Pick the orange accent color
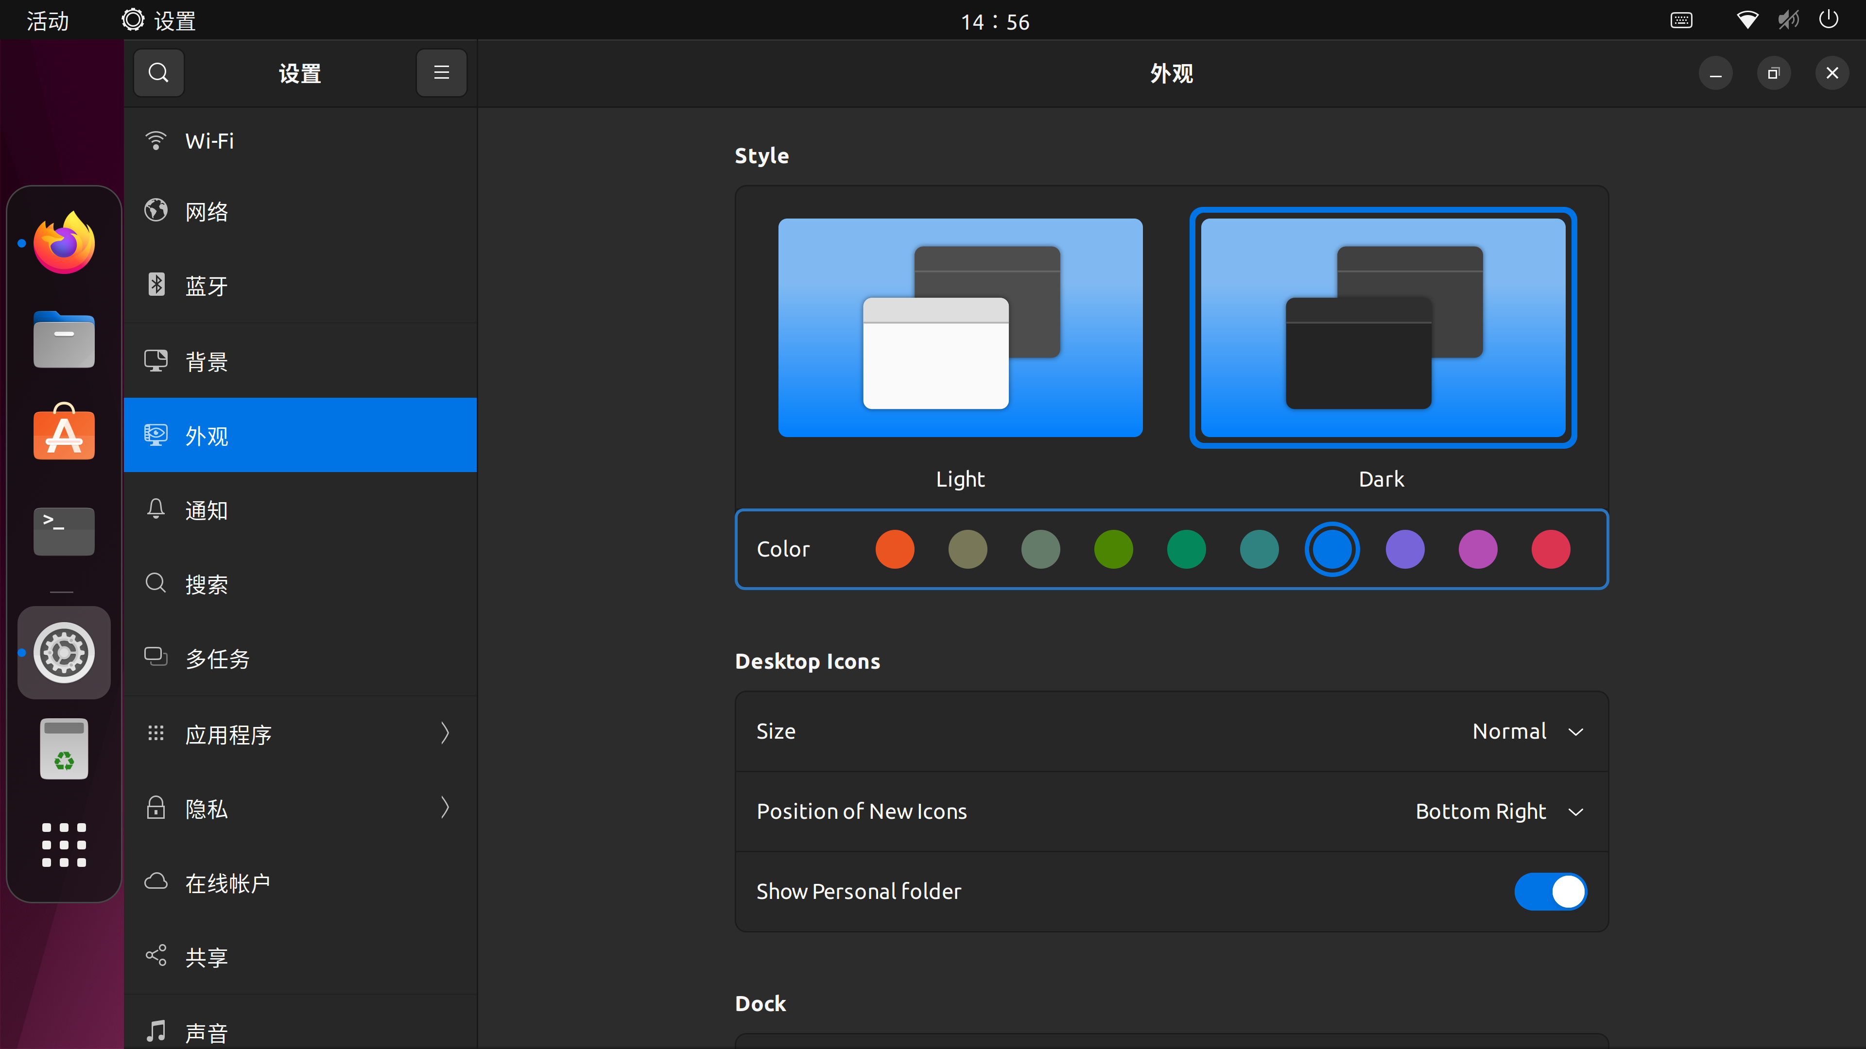 895,549
